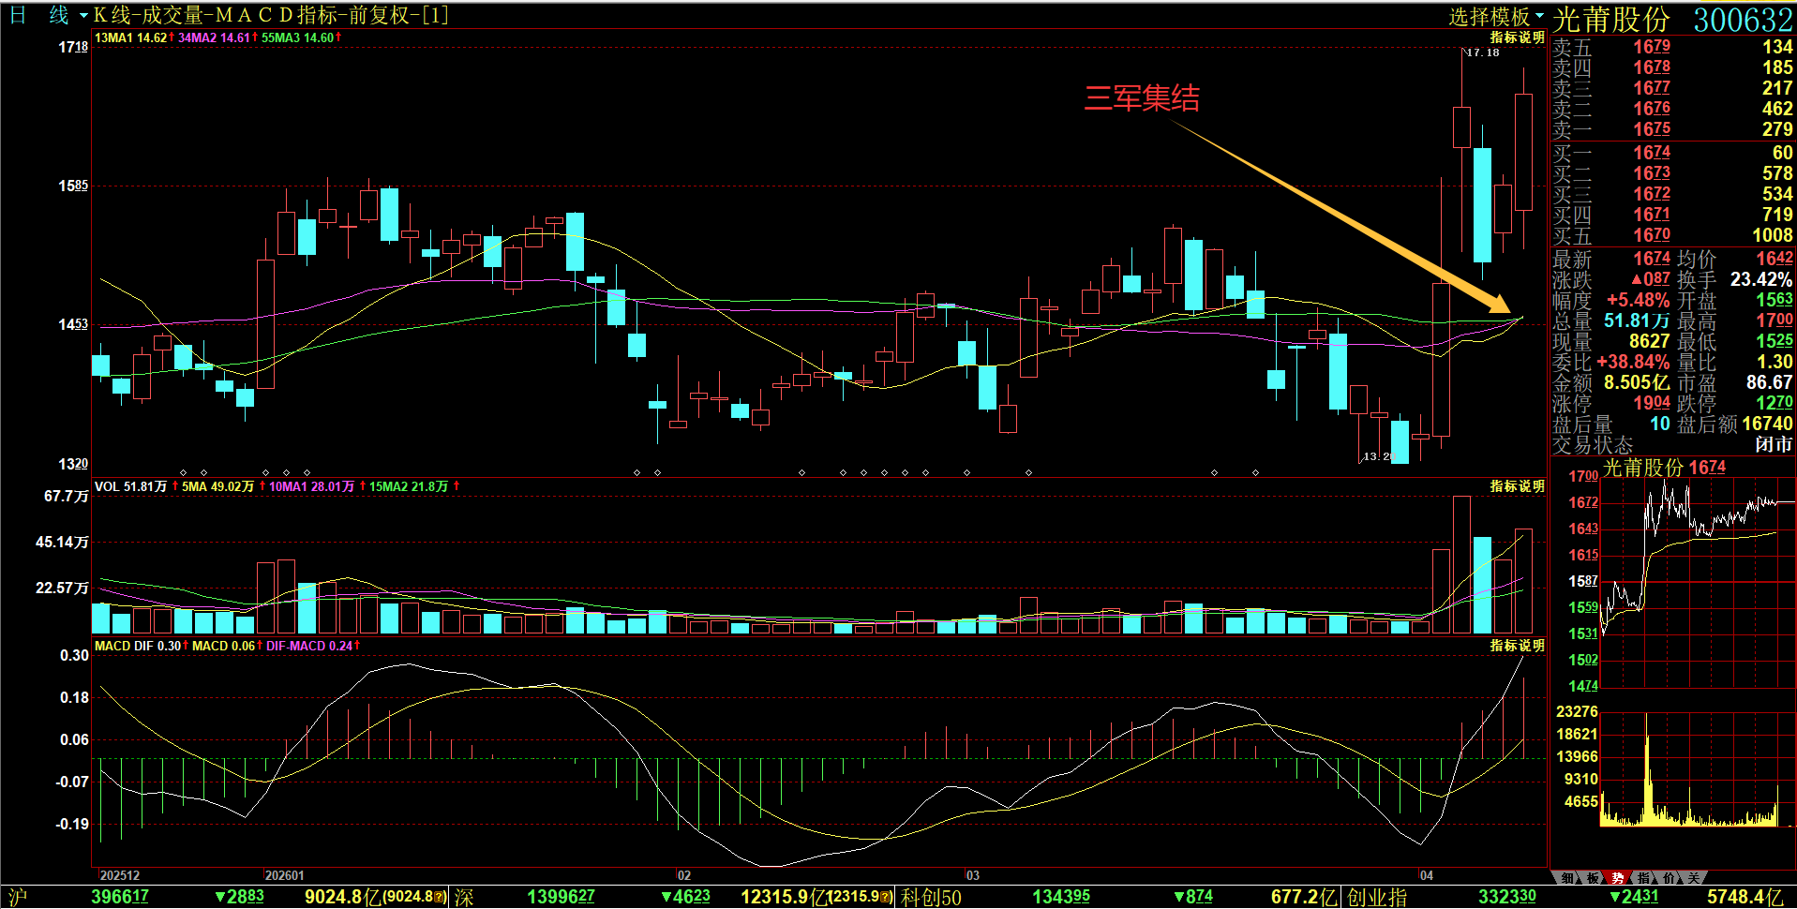The height and width of the screenshot is (909, 1797).
Task: Click the stock code 300632
Action: coord(1743,19)
